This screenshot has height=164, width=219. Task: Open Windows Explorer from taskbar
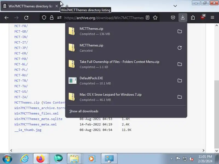(74, 159)
